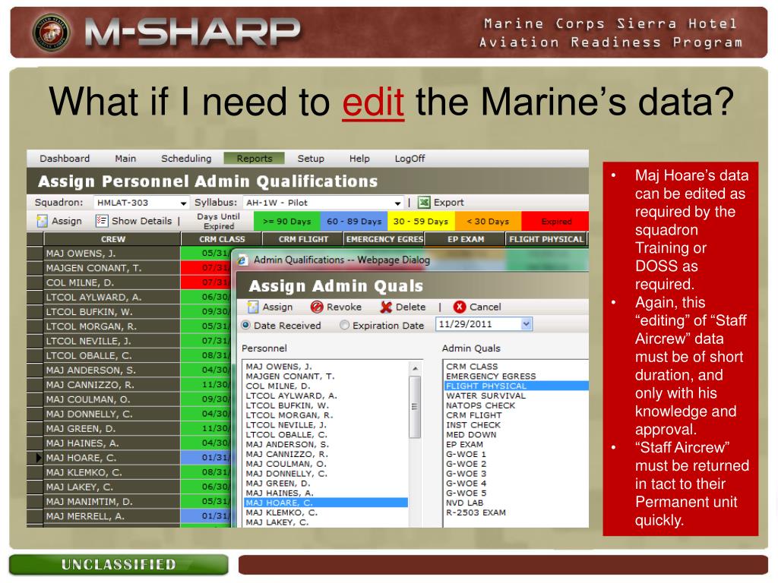Open the Setup menu
778x583 pixels.
pos(311,159)
